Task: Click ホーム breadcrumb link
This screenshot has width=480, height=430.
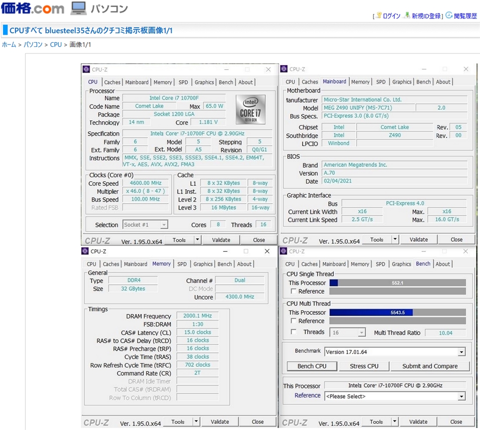Action: click(x=9, y=44)
